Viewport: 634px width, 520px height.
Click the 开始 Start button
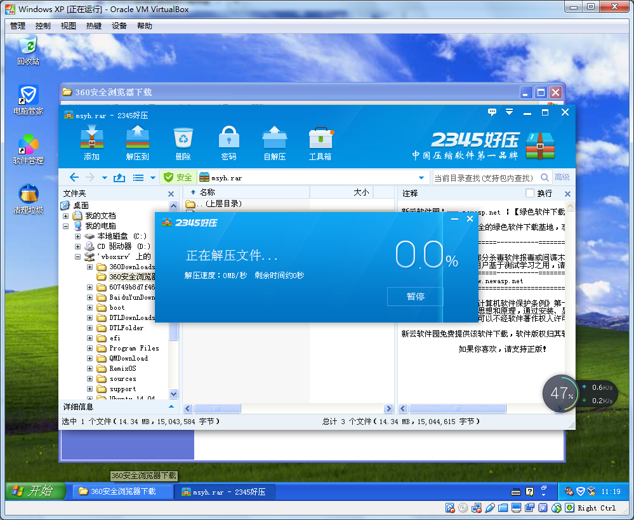point(36,491)
